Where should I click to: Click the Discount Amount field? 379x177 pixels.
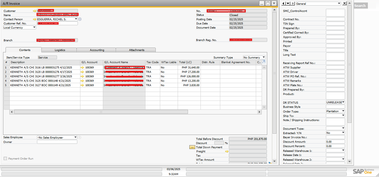pos(335,142)
